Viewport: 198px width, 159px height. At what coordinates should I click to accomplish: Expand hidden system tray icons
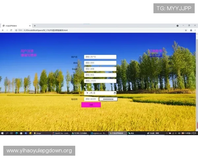(167, 133)
